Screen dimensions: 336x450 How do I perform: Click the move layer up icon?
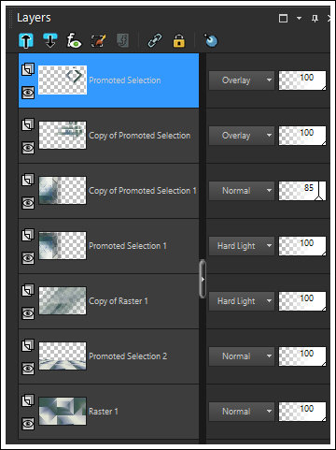(26, 40)
